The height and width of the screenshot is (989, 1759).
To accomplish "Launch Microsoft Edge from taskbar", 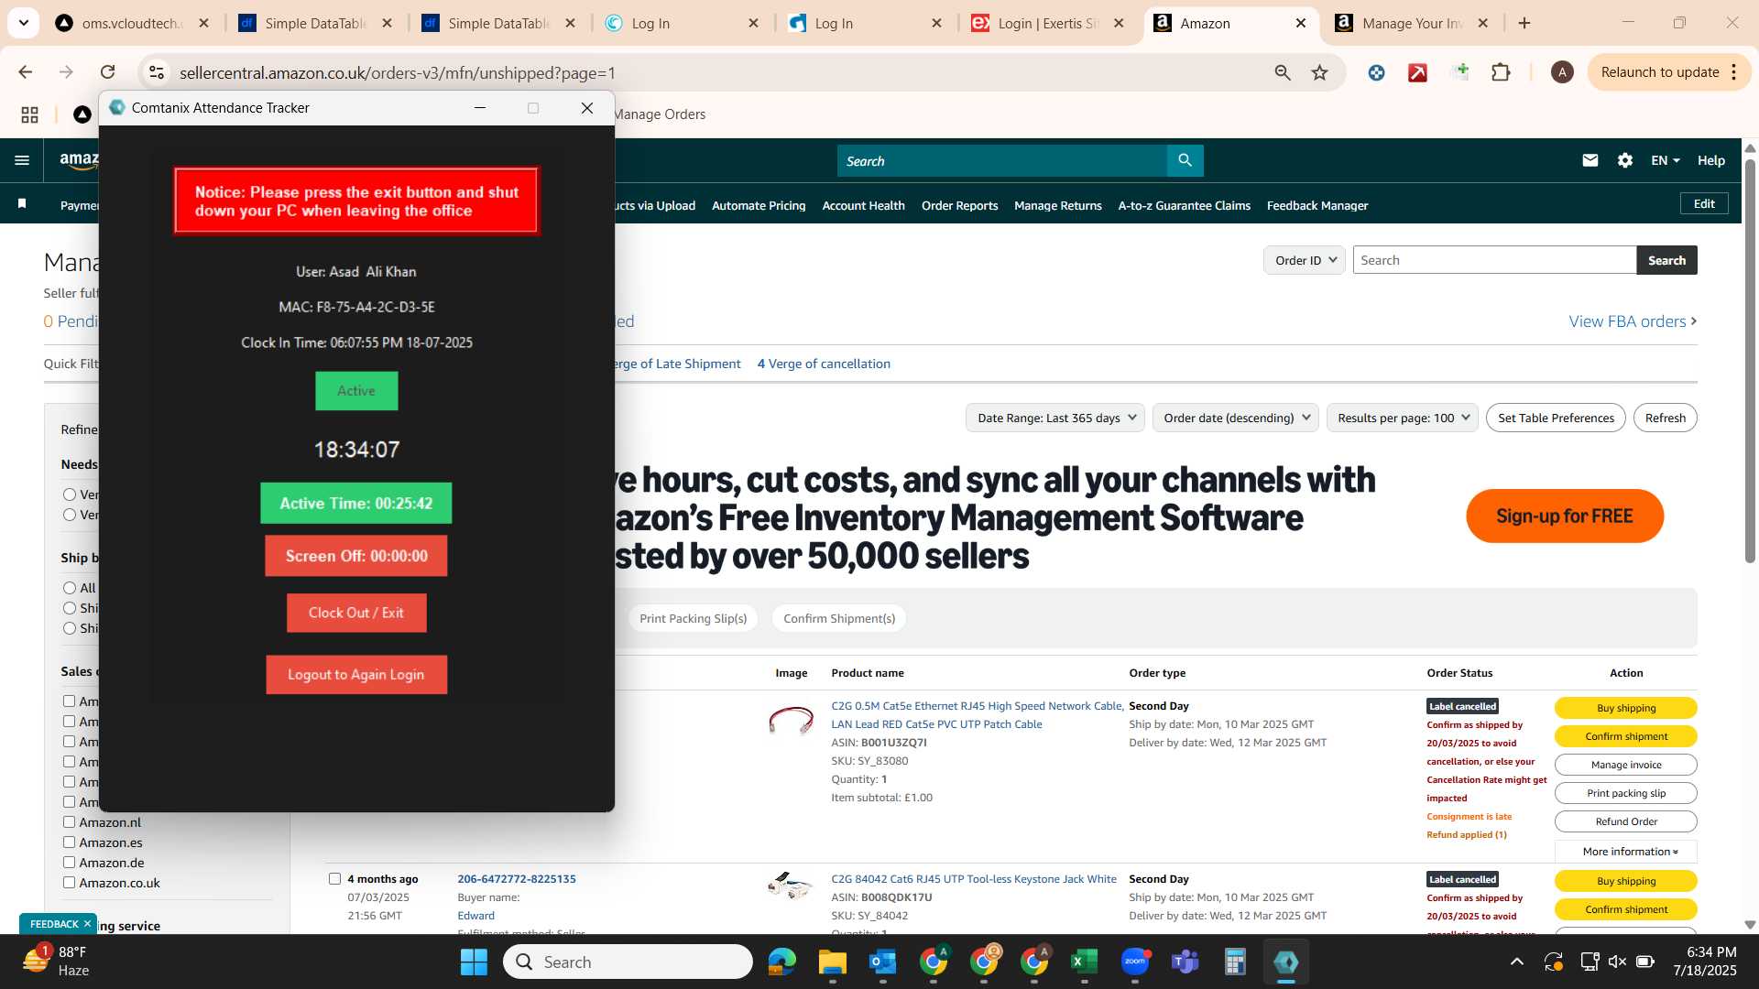I will pyautogui.click(x=781, y=962).
